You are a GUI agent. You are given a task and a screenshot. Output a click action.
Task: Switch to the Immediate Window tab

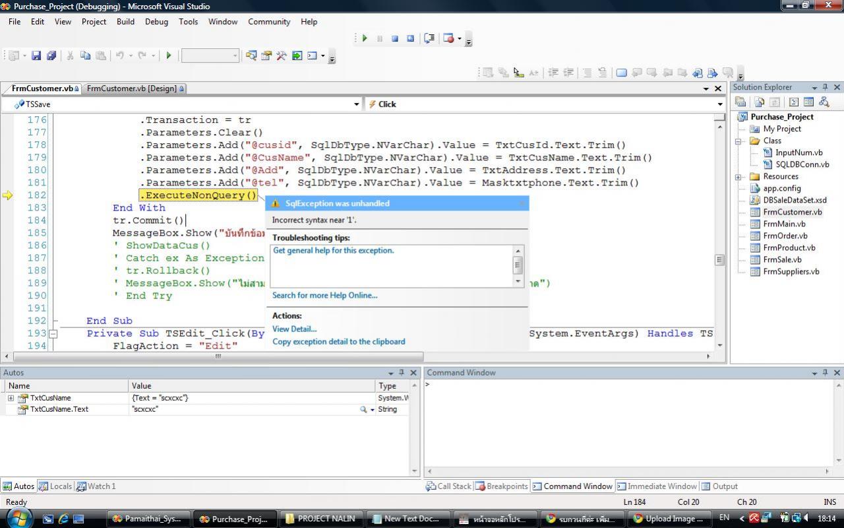click(657, 486)
